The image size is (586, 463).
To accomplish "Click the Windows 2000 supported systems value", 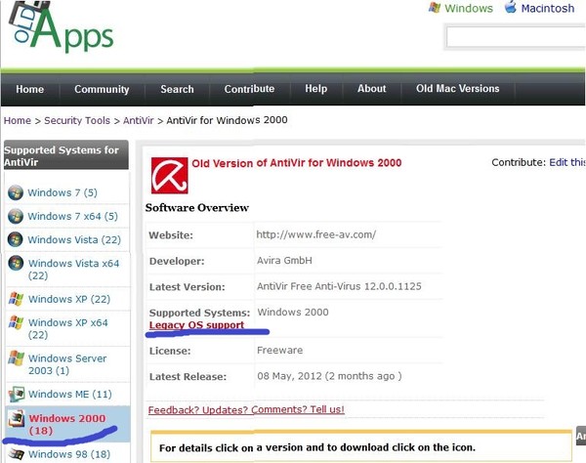I will 293,312.
